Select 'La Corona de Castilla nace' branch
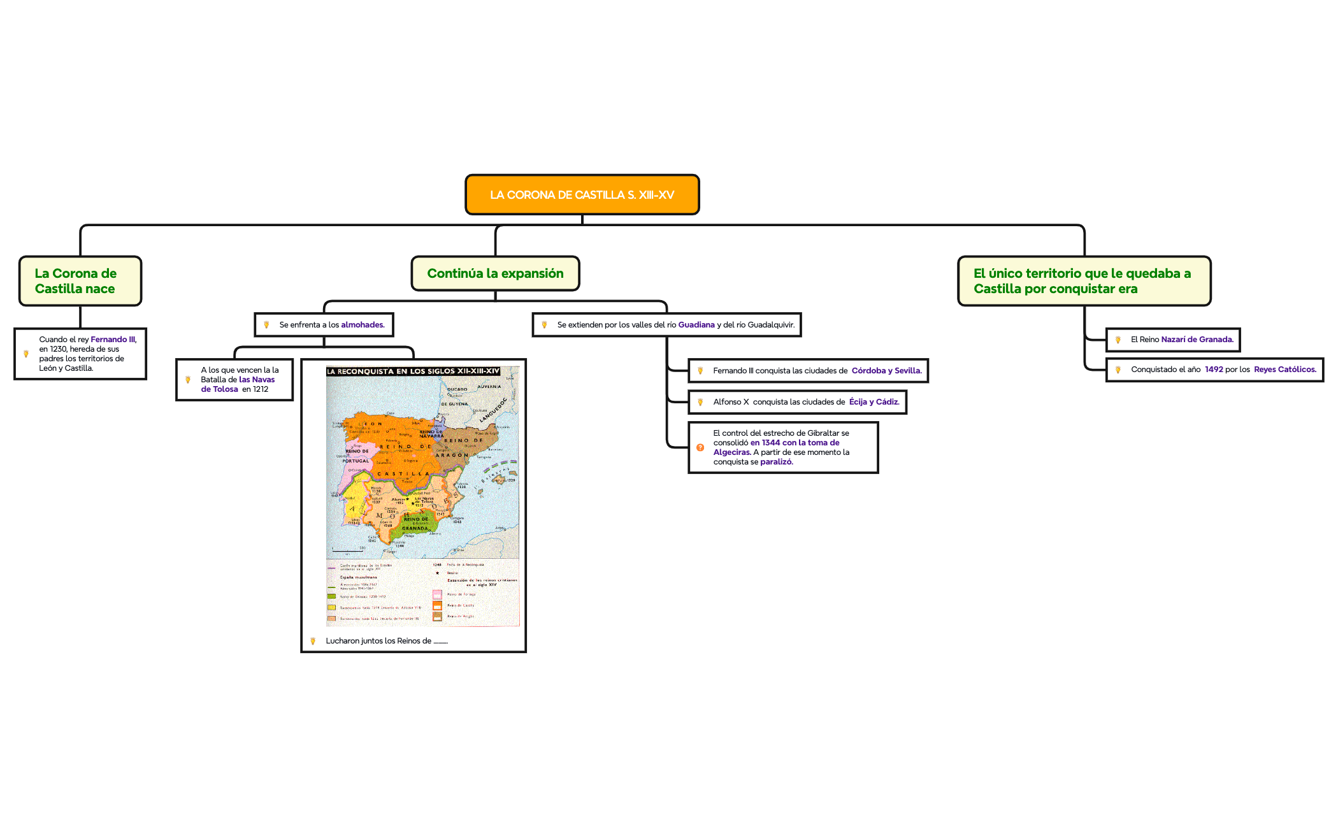The image size is (1338, 827). click(80, 281)
